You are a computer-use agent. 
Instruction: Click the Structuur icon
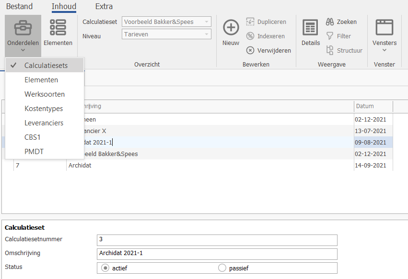click(330, 50)
